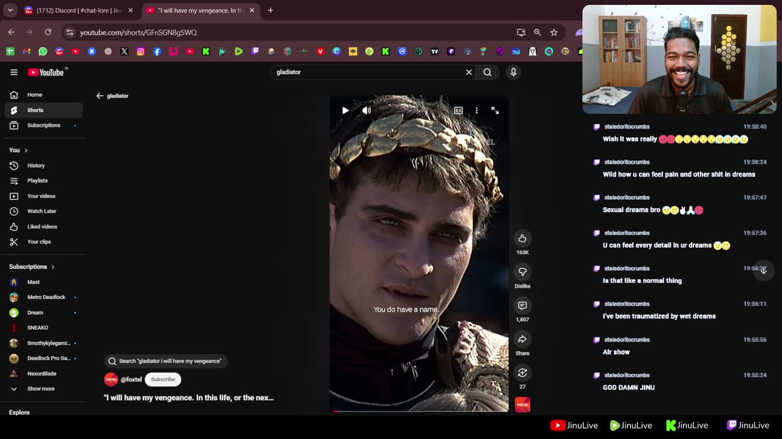This screenshot has width=782, height=439.
Task: Mute the Short's audio
Action: (x=367, y=110)
